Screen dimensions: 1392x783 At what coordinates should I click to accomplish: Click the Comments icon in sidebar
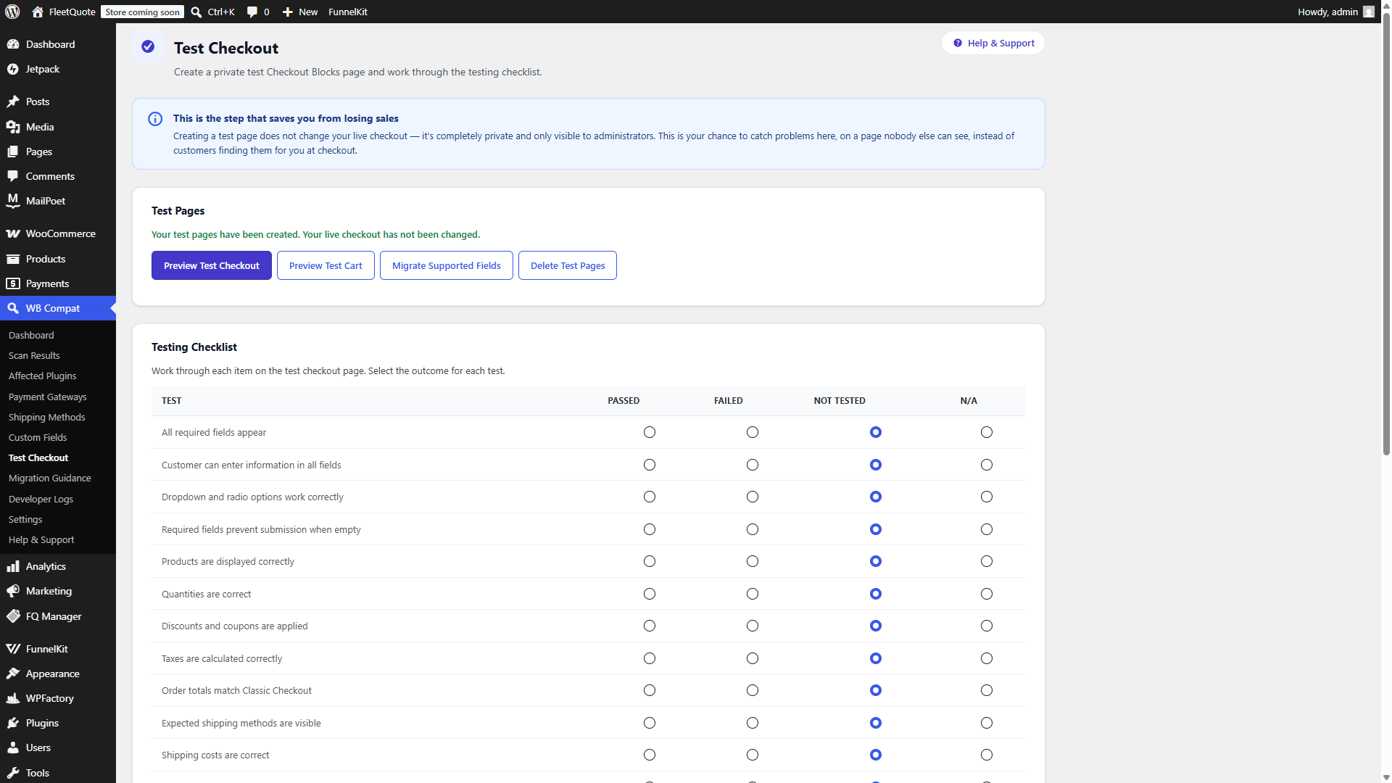[13, 176]
